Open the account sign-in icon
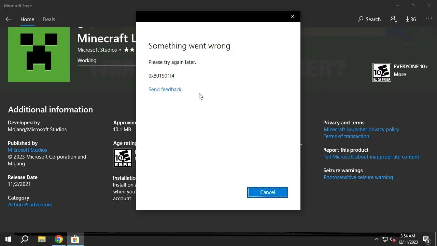This screenshot has height=246, width=437. pyautogui.click(x=394, y=19)
